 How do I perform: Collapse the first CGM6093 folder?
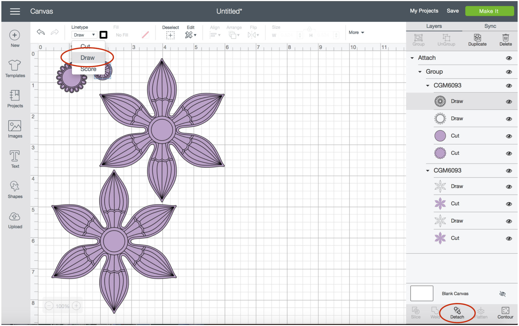pyautogui.click(x=427, y=86)
